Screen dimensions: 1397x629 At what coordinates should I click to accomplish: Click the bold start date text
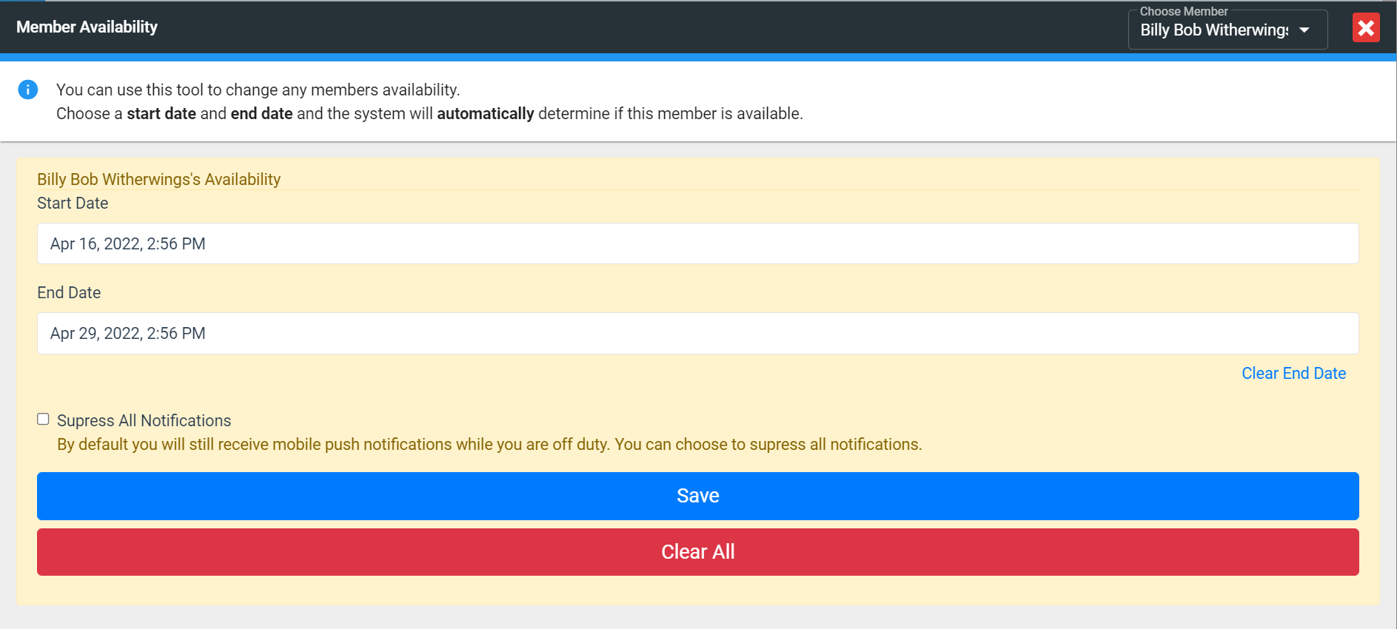tap(161, 114)
